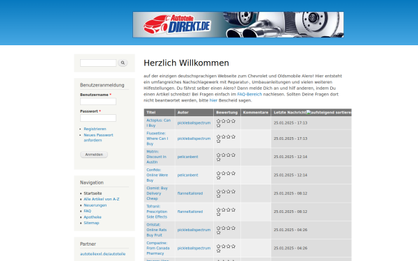Open Apotheke navigation link
Viewport: 418px width, 261px height.
point(93,217)
